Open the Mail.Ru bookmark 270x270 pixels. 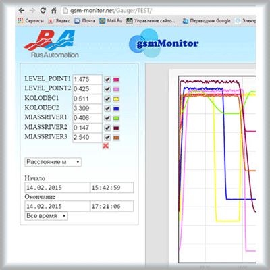coord(111,21)
